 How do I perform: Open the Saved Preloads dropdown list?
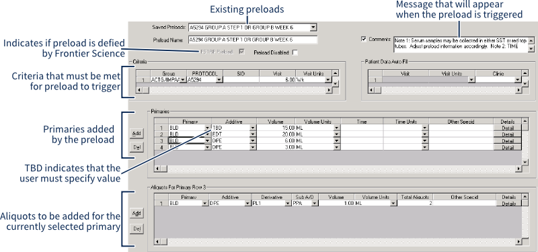click(313, 27)
